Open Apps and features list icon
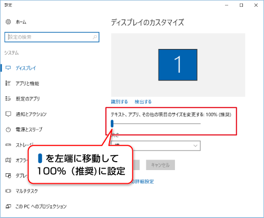The image size is (264, 218). 8,83
